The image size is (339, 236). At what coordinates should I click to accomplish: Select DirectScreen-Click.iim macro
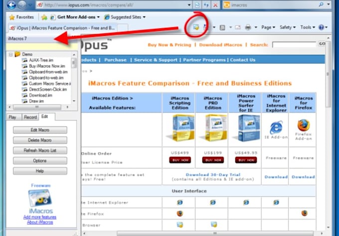coord(44,89)
